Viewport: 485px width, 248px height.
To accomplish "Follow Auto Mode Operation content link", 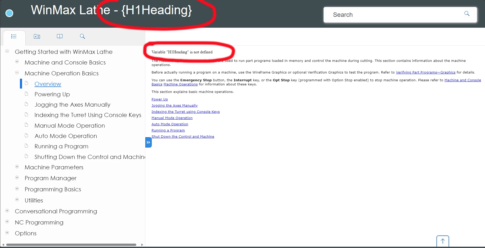I will click(x=170, y=124).
